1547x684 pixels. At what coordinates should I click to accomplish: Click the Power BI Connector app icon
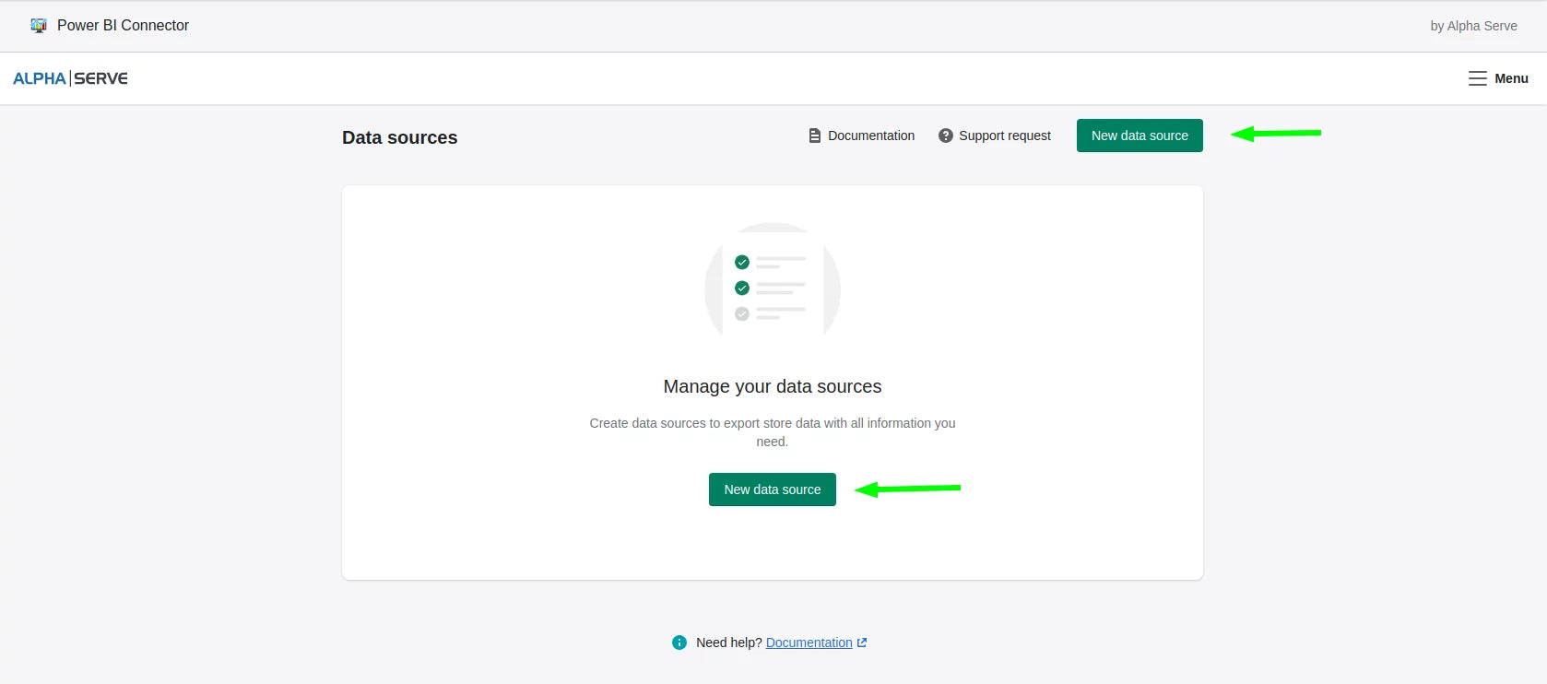coord(39,26)
